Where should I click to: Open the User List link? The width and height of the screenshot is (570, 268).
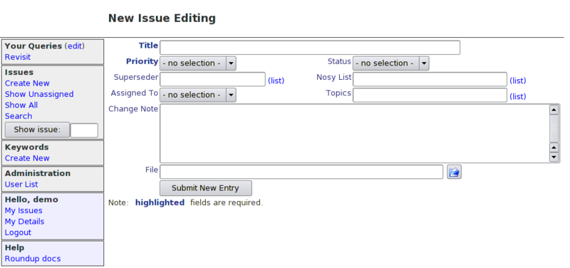click(x=21, y=185)
